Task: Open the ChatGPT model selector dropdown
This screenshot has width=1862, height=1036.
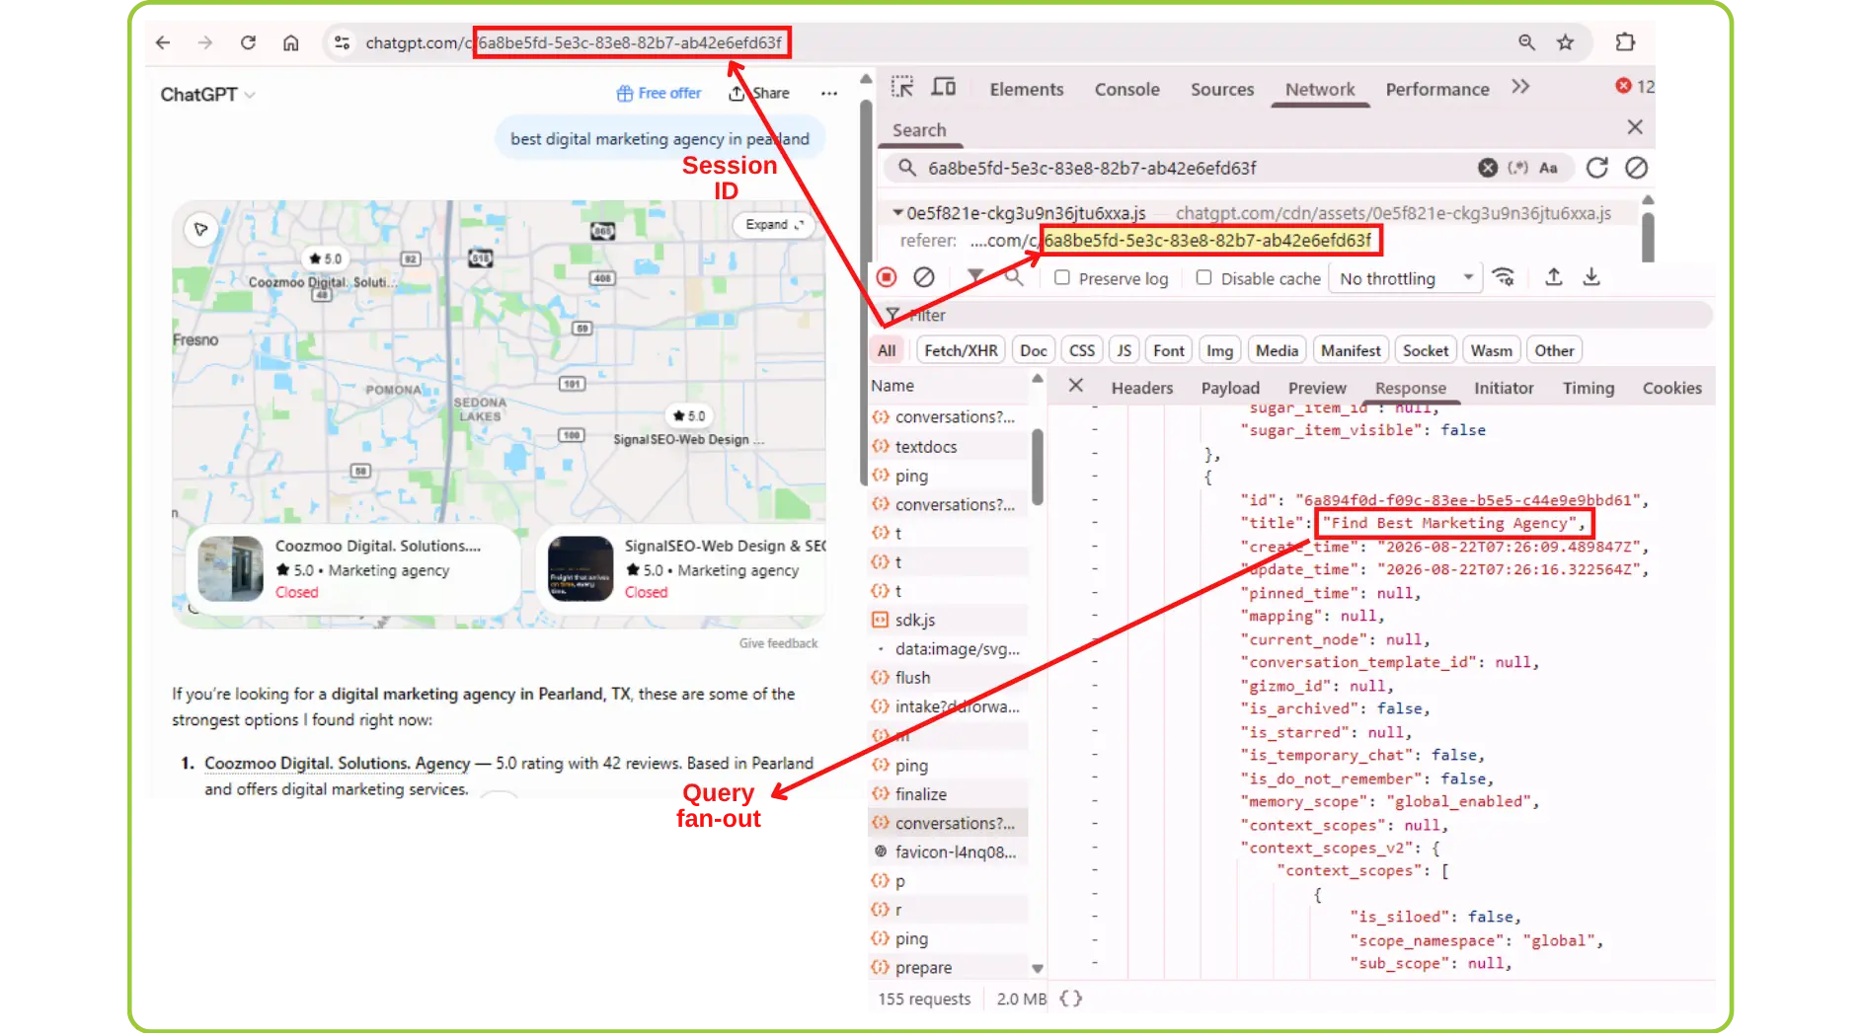Action: (207, 94)
